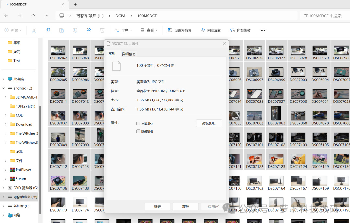350x223 pixels.
Task: Close the 100MSDCF explorer tab
Action: (63, 4)
